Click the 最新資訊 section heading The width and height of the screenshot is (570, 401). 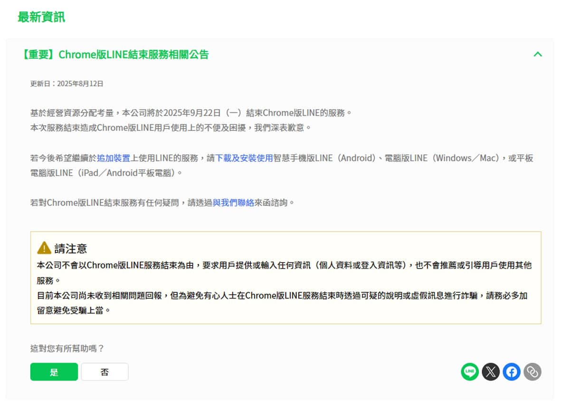pyautogui.click(x=41, y=17)
